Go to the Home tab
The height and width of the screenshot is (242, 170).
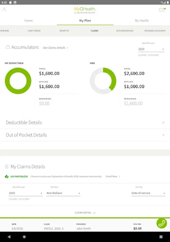(x=28, y=21)
